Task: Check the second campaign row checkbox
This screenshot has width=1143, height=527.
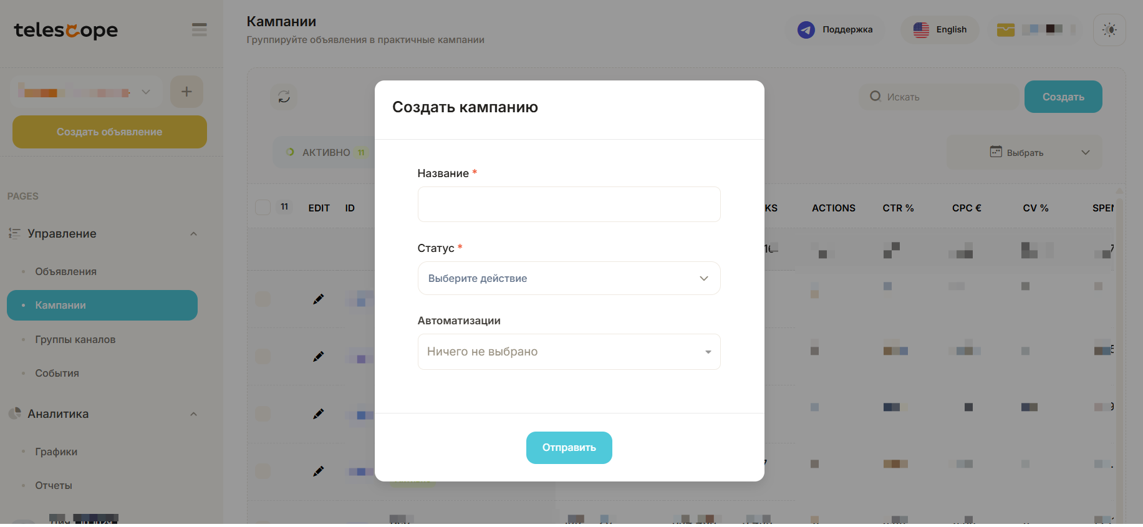Action: 263,357
